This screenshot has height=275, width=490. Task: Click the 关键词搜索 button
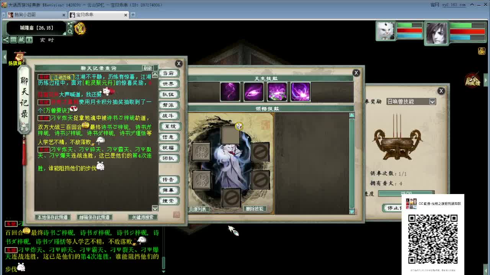[142, 217]
